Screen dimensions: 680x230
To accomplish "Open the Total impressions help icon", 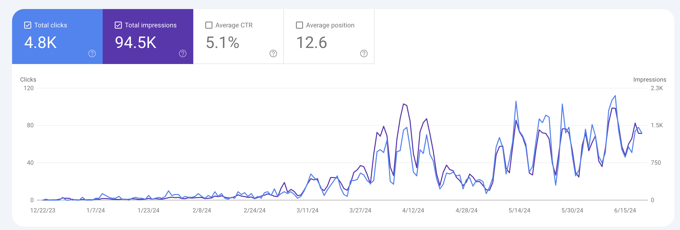I will 182,53.
